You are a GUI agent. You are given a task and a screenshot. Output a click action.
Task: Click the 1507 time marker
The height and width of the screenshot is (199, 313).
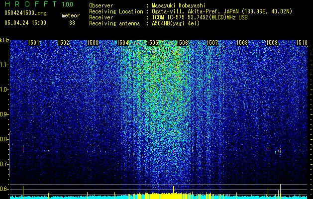(x=212, y=43)
